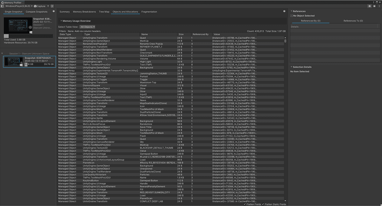The height and width of the screenshot is (206, 382).
Task: Click the Details column header in References
Action: 334,27
